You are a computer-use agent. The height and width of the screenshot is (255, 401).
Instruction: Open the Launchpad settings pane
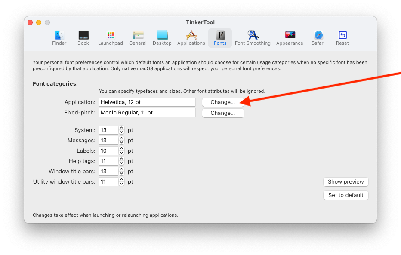pos(111,38)
